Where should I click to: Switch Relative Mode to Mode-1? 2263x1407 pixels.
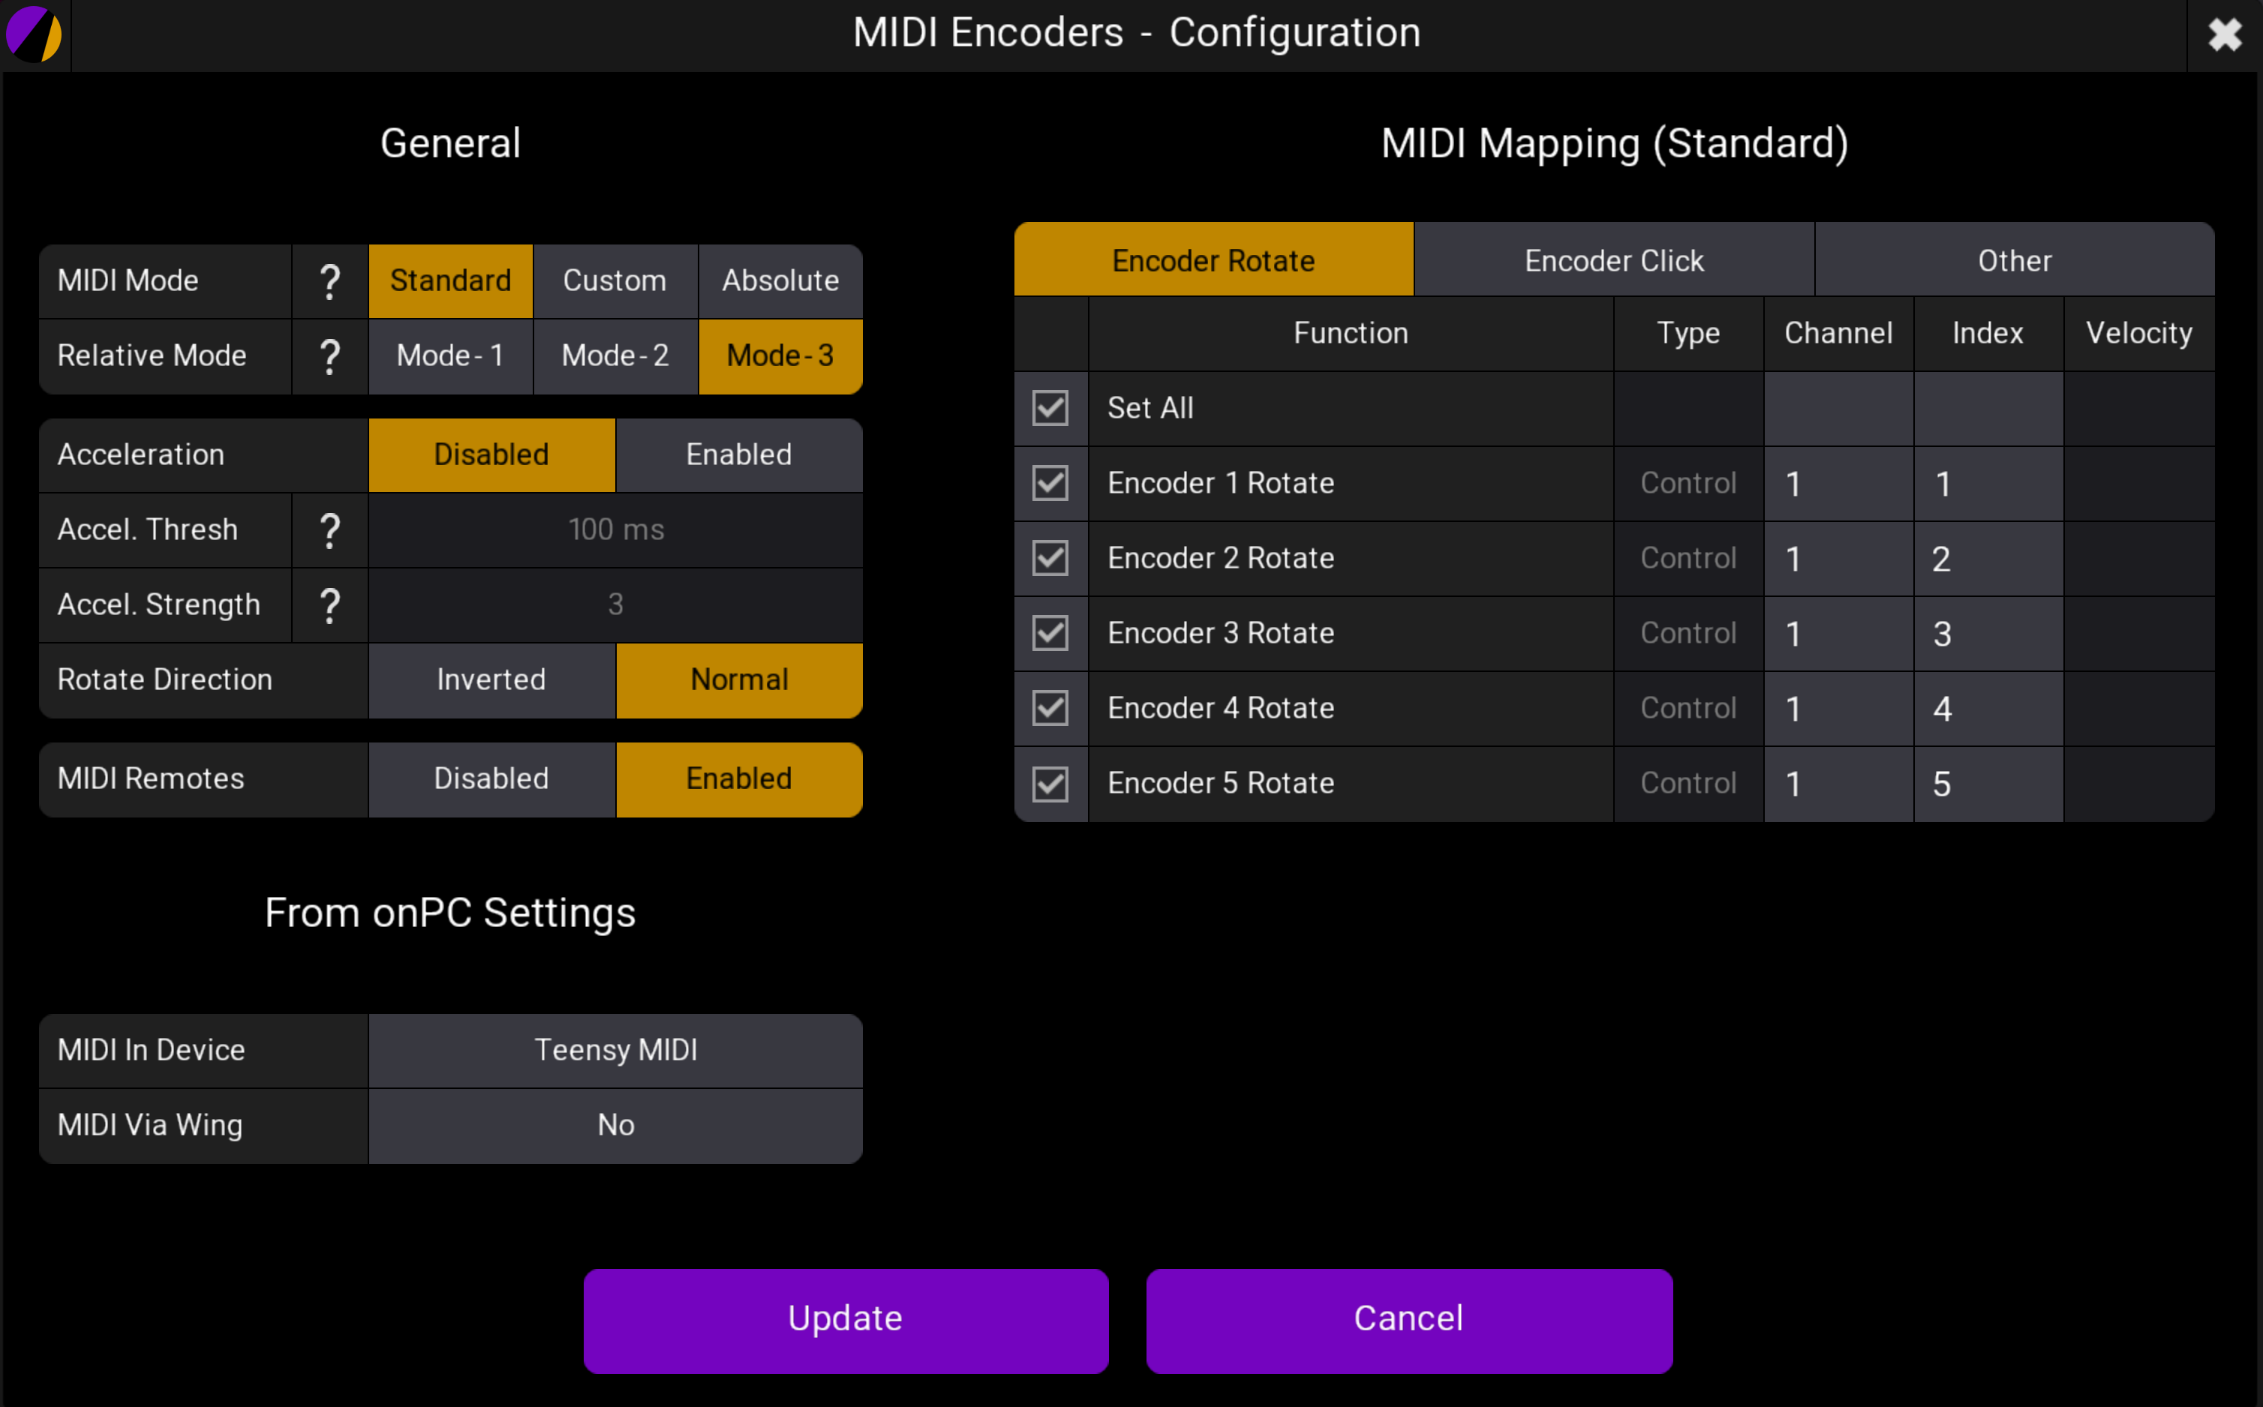point(450,355)
